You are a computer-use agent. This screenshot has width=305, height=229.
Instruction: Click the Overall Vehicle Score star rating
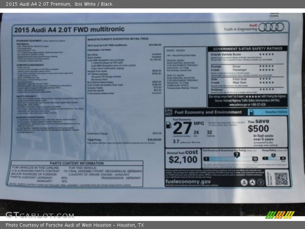[266, 54]
